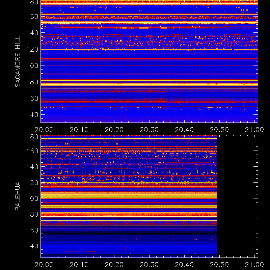270x270 pixels.
Task: Click 20:10 time label below Palehua plot
Action: pos(79,265)
